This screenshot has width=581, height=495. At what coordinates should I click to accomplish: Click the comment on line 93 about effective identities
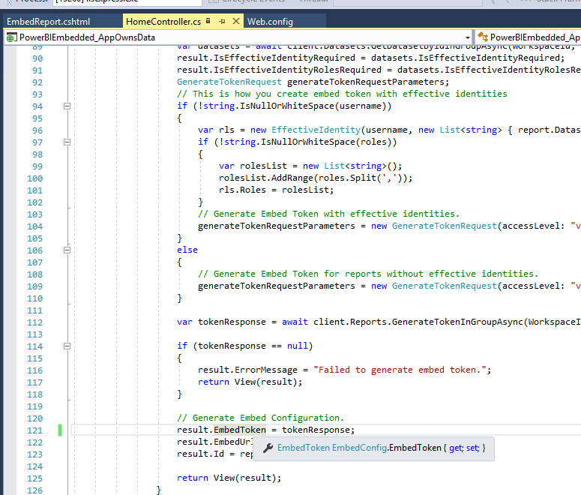[342, 94]
